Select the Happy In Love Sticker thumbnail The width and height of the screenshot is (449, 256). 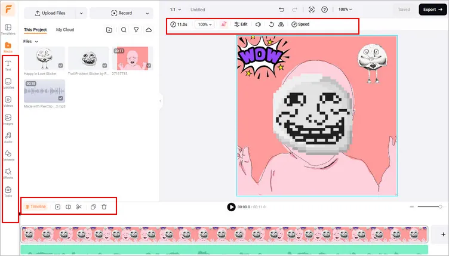point(44,58)
